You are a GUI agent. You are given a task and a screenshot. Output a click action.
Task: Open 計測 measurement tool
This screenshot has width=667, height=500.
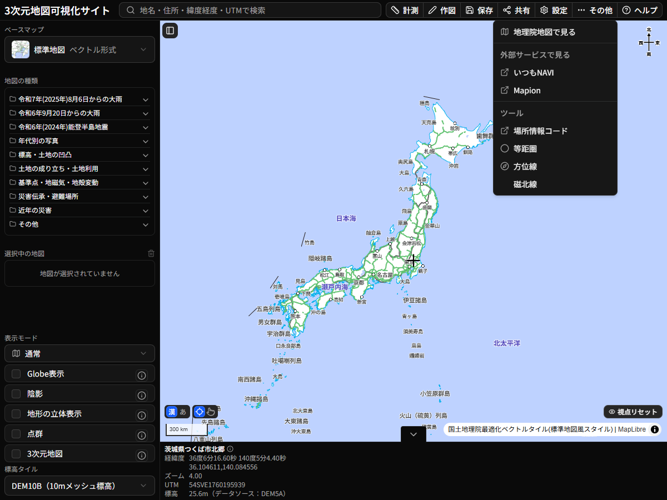pos(405,10)
